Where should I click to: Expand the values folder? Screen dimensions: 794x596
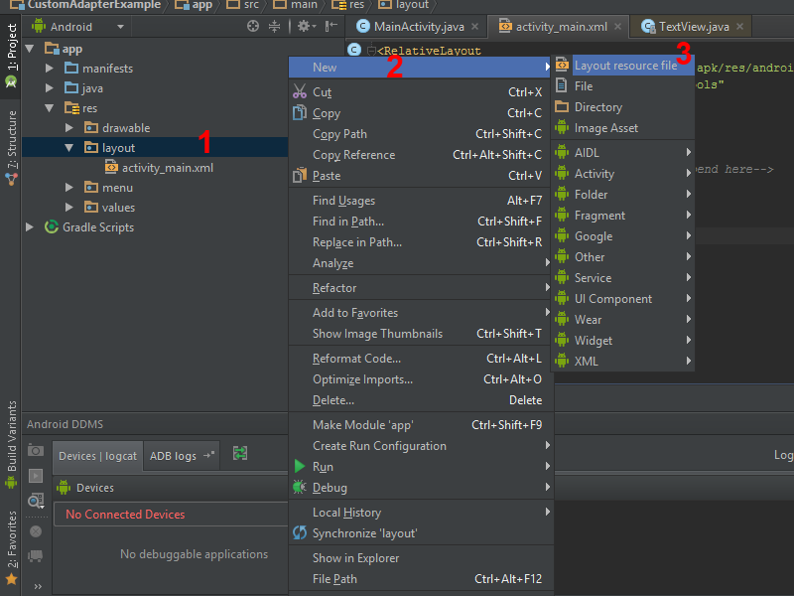pyautogui.click(x=69, y=208)
